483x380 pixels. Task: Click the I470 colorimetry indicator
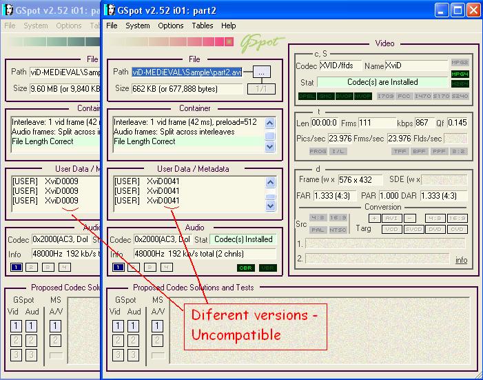click(422, 97)
